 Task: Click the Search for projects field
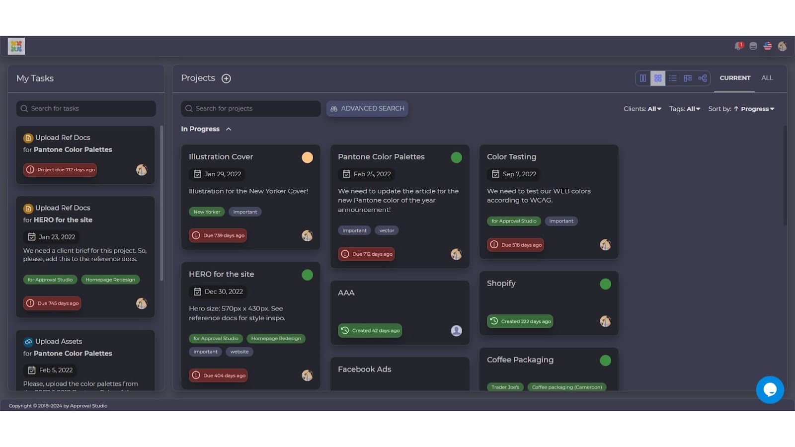(251, 108)
